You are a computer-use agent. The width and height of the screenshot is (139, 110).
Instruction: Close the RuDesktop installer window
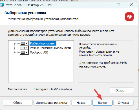(x=131, y=5)
